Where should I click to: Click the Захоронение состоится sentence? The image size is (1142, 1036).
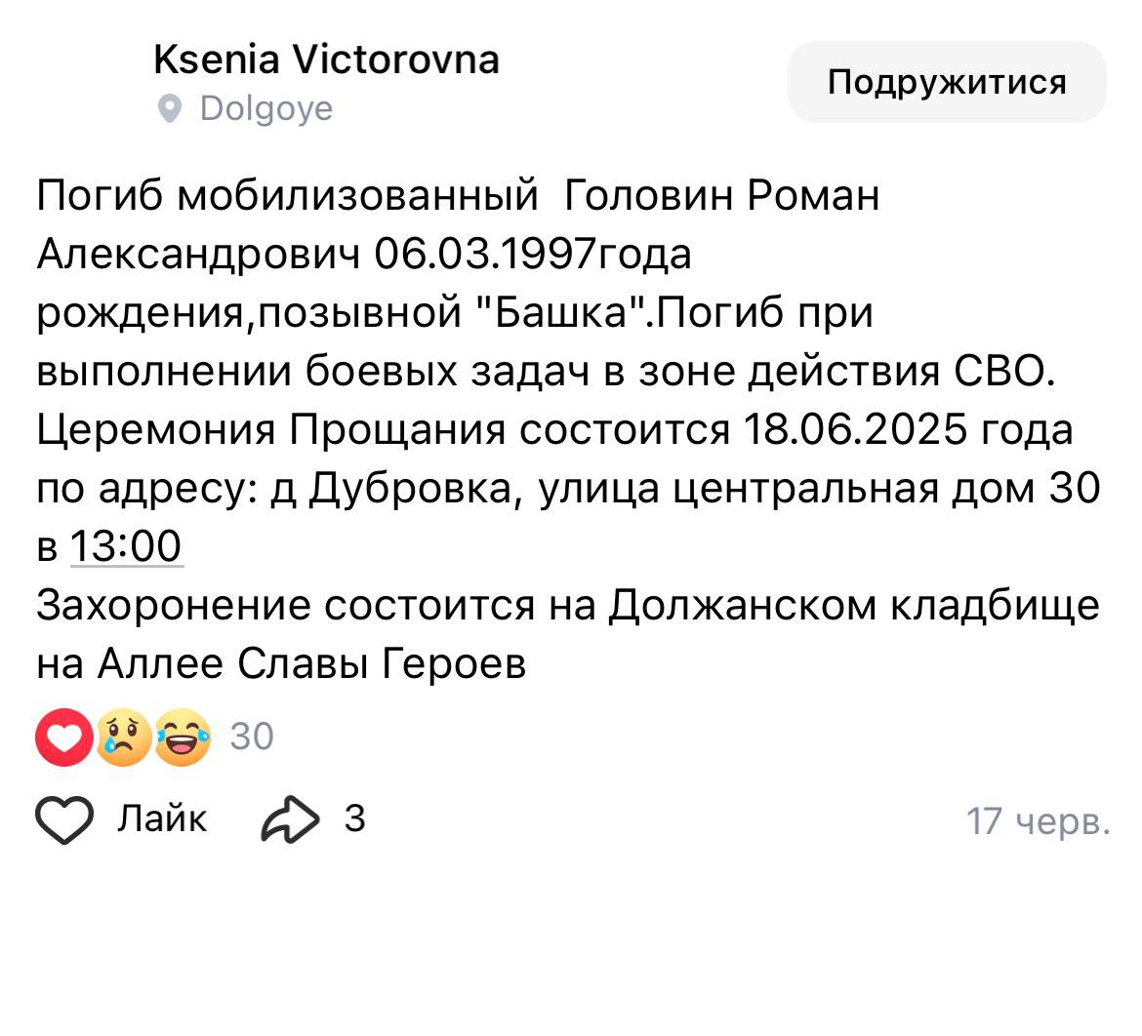[568, 605]
